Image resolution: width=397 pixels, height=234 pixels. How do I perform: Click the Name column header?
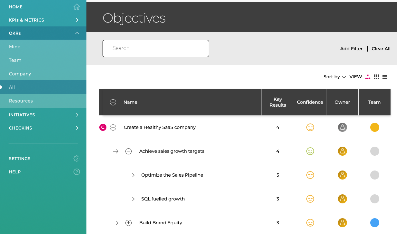tap(130, 102)
